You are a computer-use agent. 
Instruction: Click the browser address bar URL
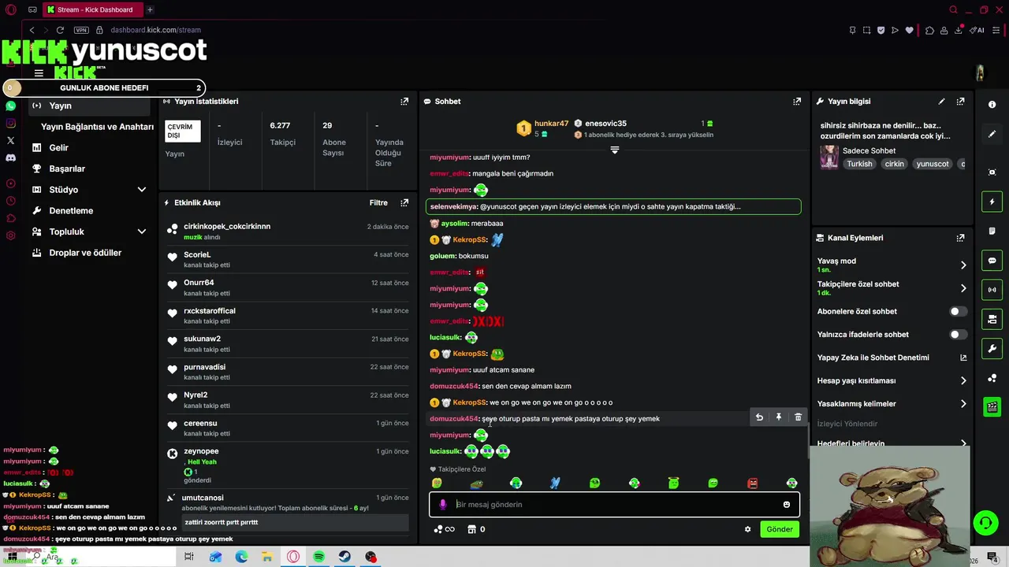click(155, 30)
